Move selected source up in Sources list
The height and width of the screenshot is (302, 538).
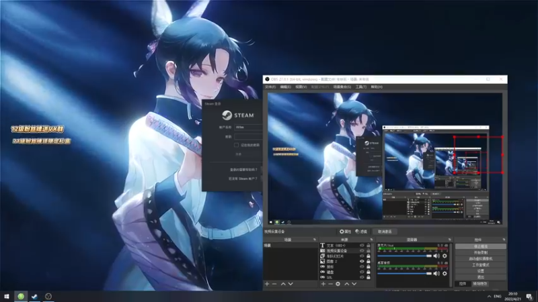(346, 284)
